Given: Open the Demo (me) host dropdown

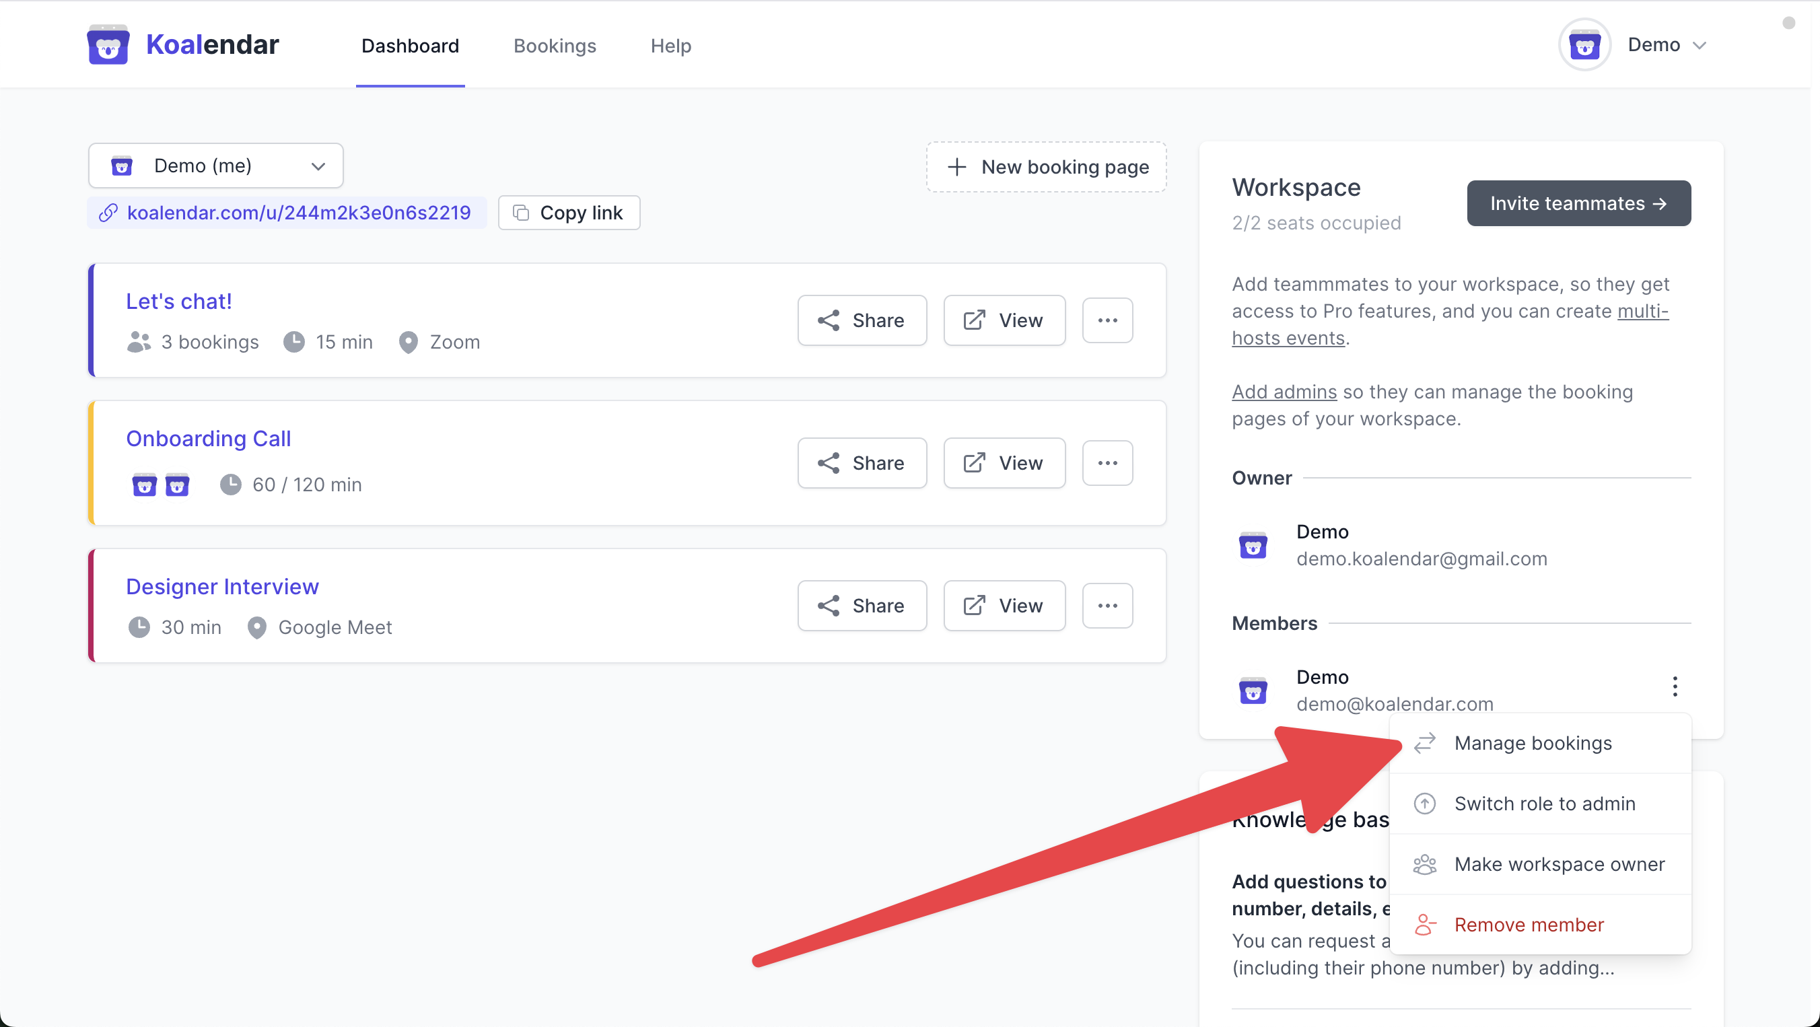Looking at the screenshot, I should [215, 166].
